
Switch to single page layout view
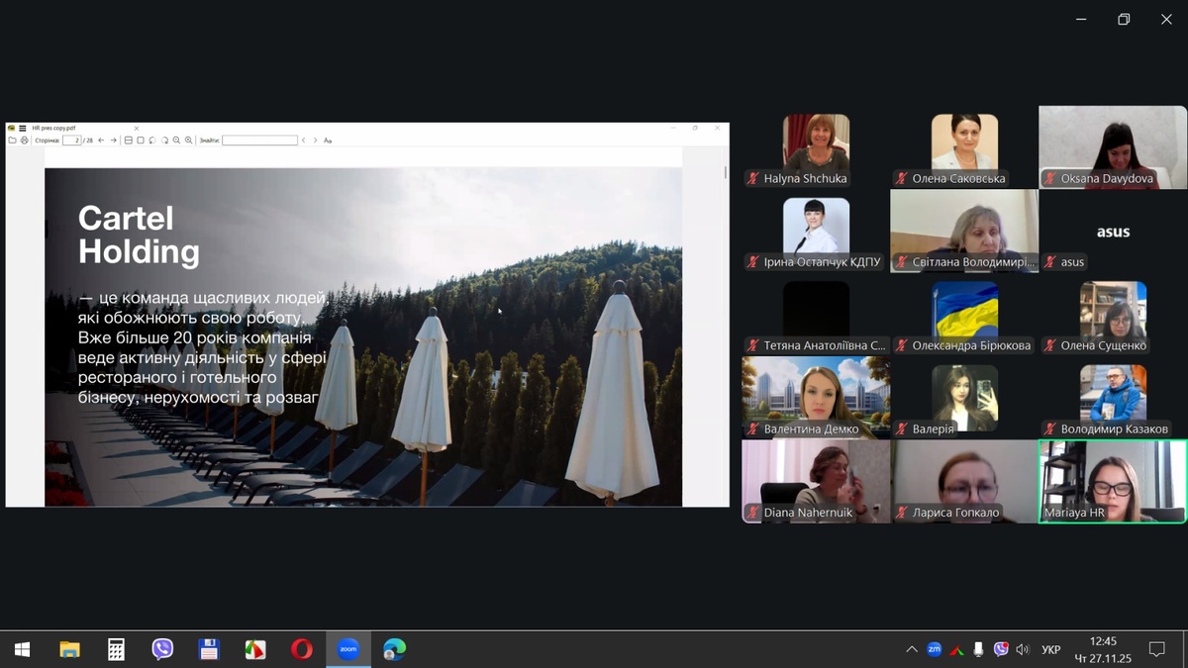141,141
